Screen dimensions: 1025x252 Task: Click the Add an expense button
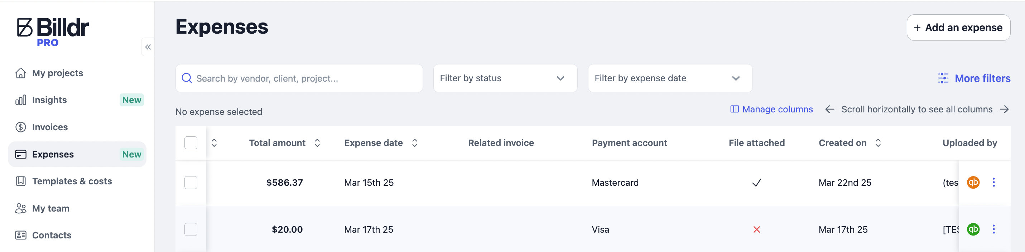(958, 28)
